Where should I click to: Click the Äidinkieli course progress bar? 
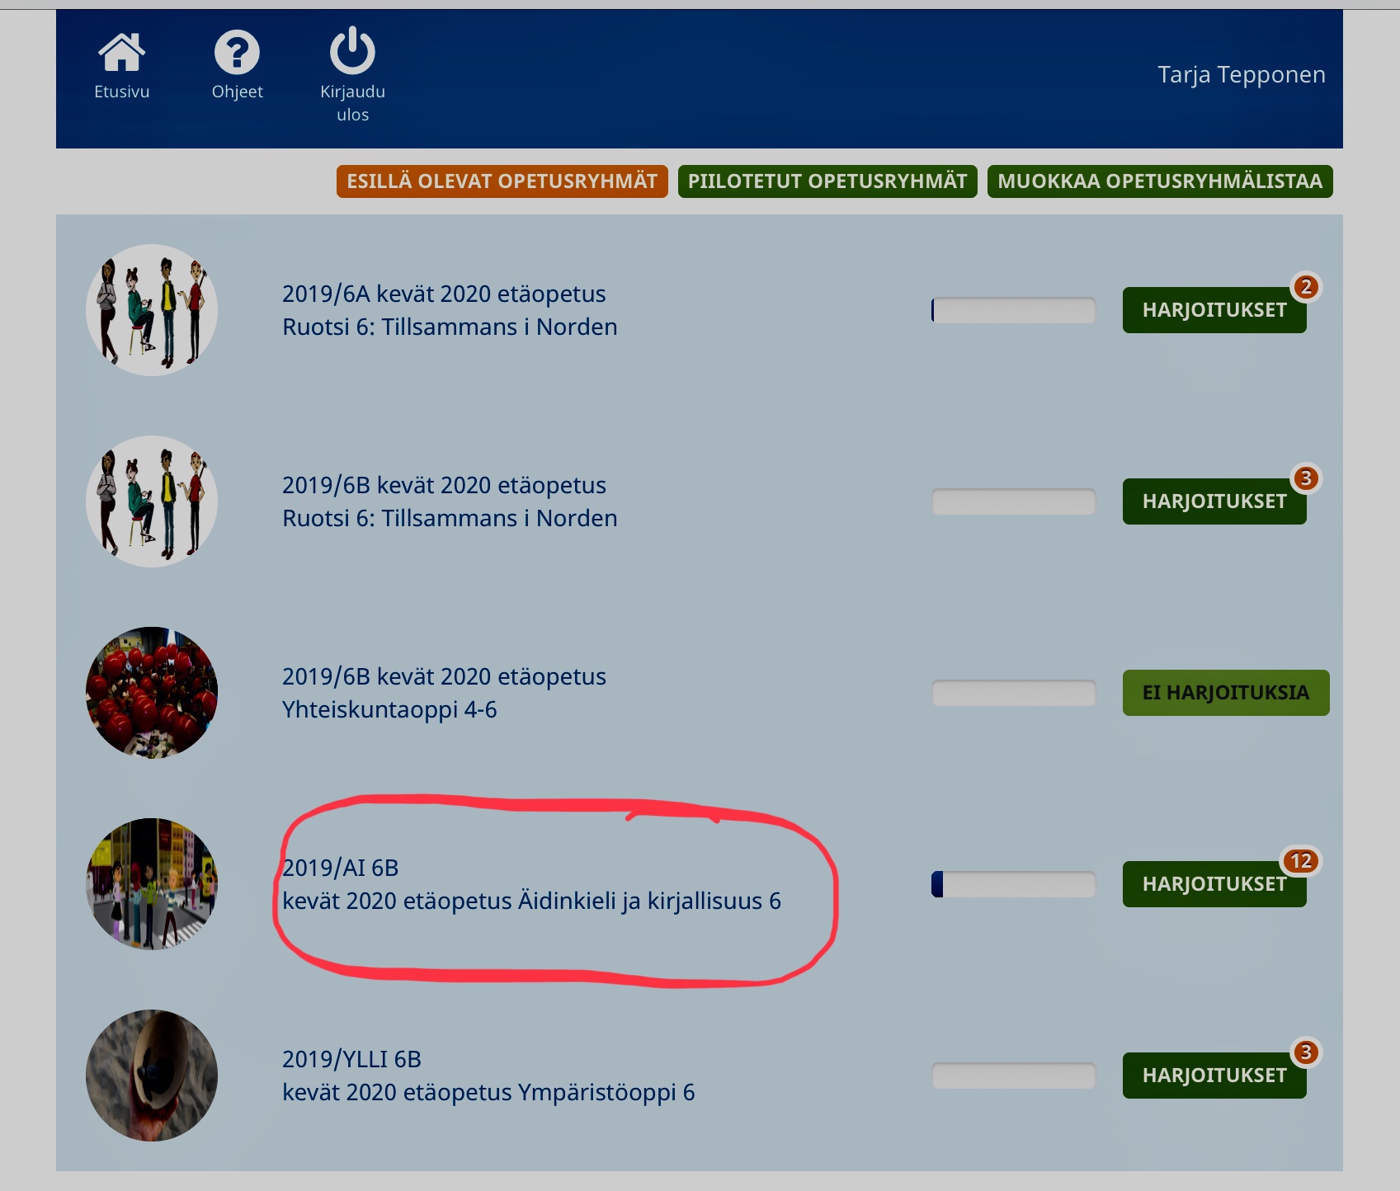point(1013,884)
